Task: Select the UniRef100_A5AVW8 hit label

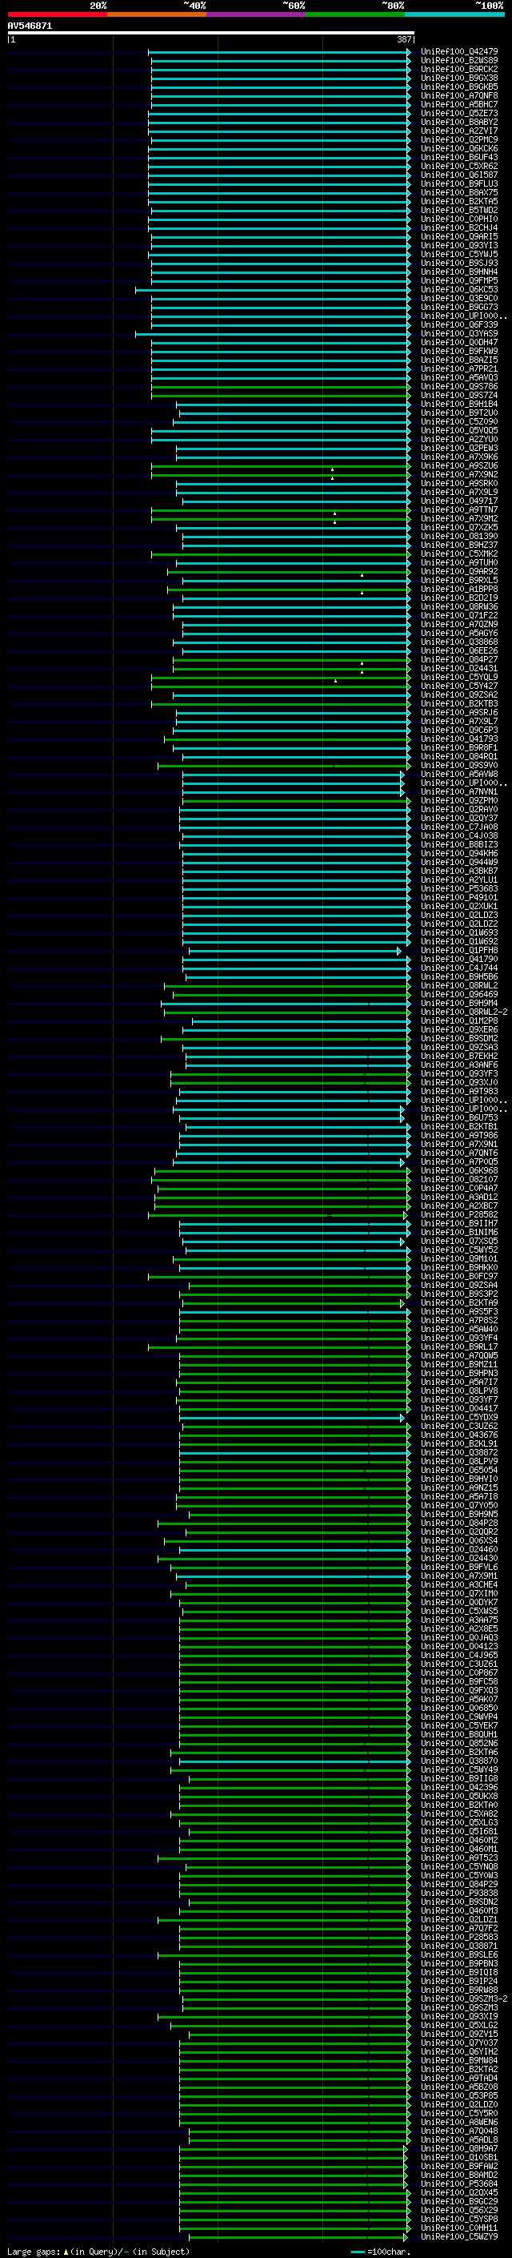Action: [459, 774]
